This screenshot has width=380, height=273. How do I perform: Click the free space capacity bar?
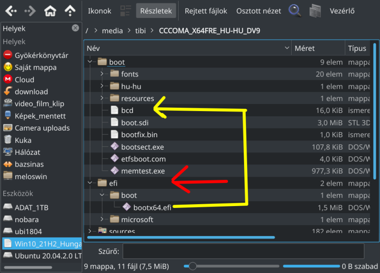click(312, 266)
